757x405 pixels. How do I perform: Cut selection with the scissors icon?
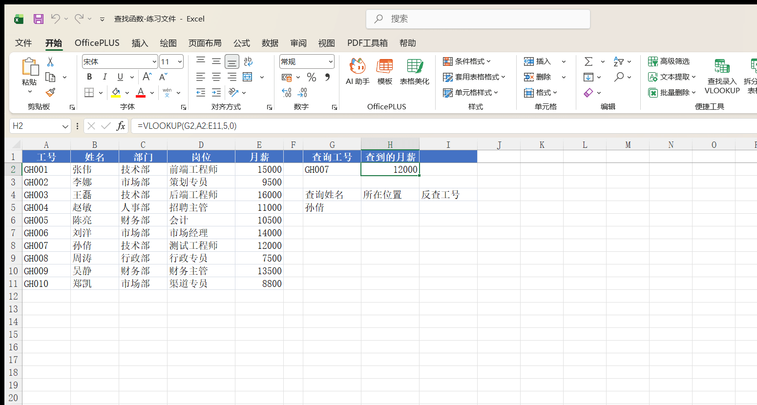pyautogui.click(x=50, y=62)
